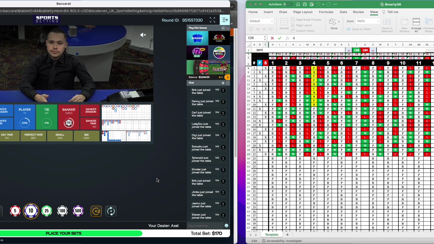Click Tell me search in Excel
434x244 pixels.
[390, 12]
